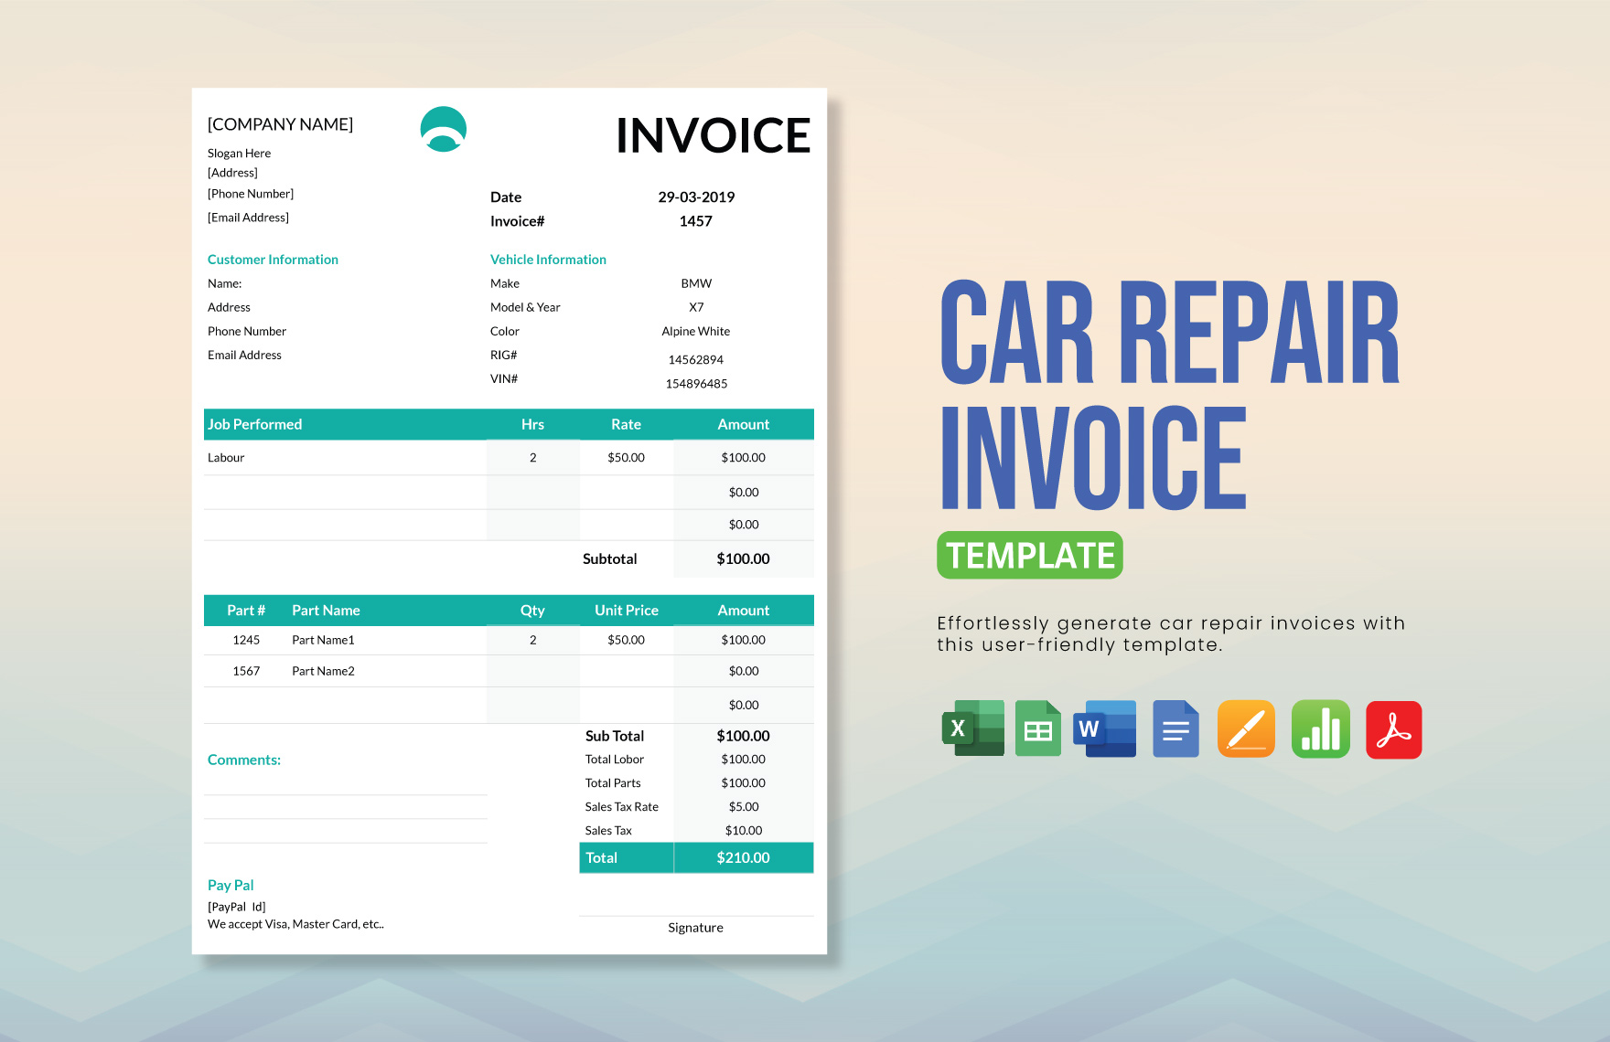Click the Total $210.00 amount

[x=743, y=857]
